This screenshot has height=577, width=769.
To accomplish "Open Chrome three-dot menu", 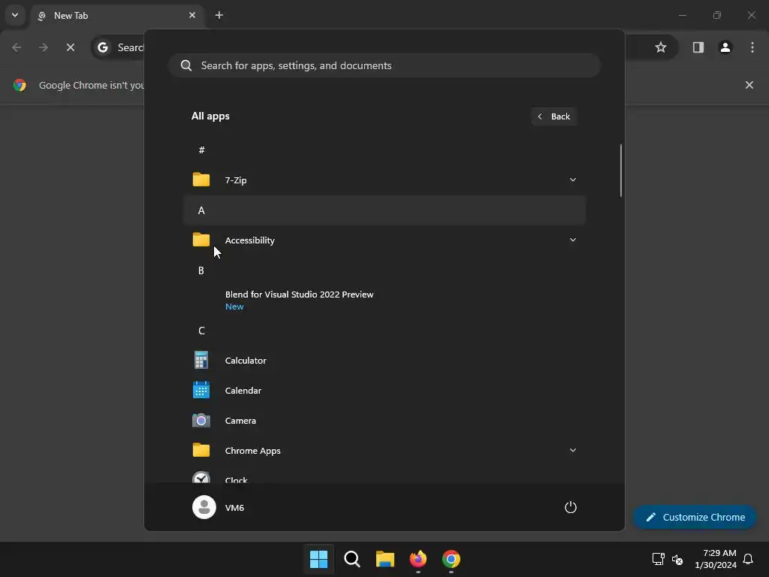I will 752,47.
